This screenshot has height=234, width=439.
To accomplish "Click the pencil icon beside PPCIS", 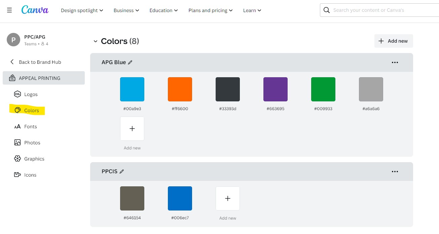I will (122, 172).
